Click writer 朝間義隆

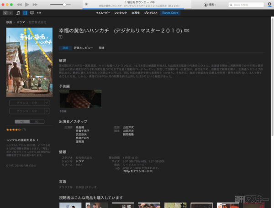(x=128, y=135)
